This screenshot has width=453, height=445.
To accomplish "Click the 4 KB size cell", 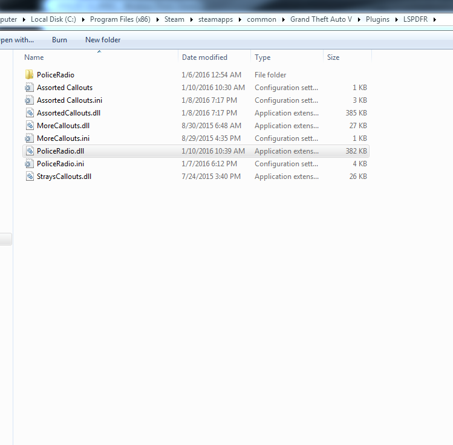I will click(360, 164).
